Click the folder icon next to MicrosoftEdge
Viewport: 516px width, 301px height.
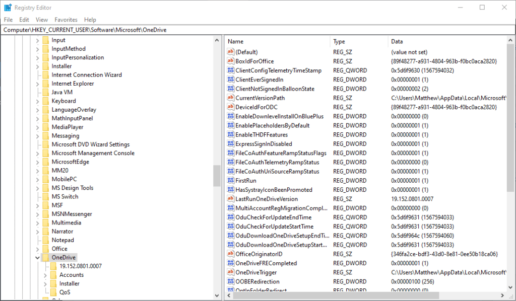click(x=45, y=162)
